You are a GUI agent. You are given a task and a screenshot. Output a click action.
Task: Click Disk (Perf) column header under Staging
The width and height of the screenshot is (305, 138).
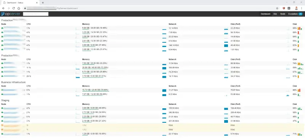click(x=235, y=104)
